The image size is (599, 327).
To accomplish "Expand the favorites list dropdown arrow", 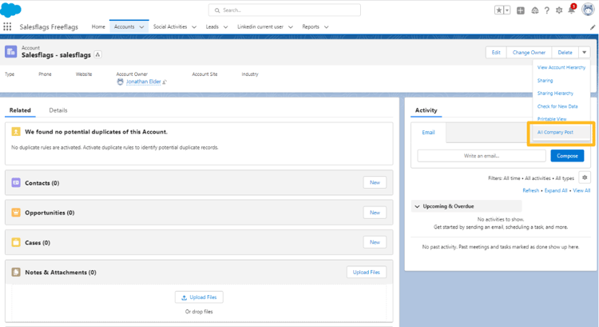I will [x=507, y=10].
